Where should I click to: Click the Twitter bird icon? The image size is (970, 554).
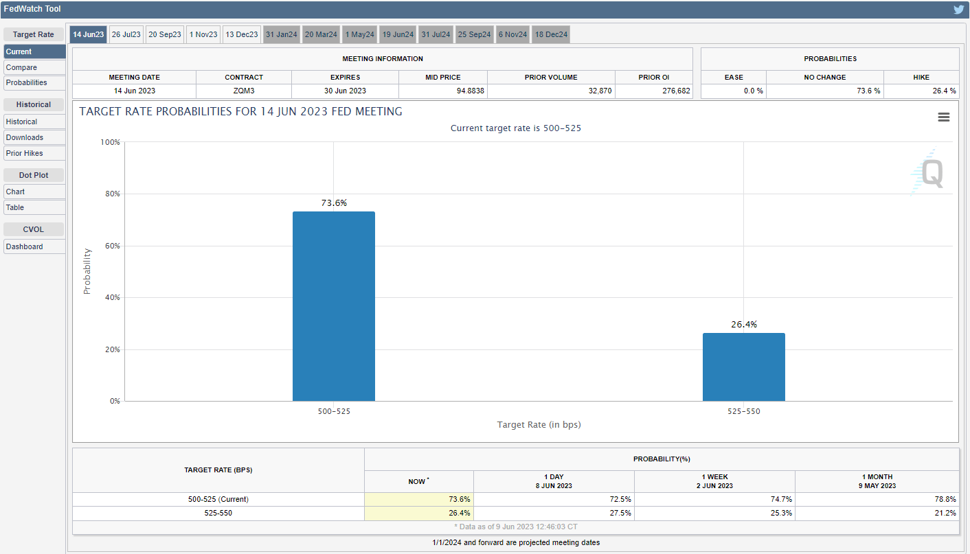coord(958,9)
